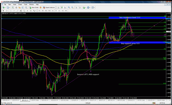Viewport: 172px width, 105px height.
Task: Open the Help menu
Action: [37, 4]
